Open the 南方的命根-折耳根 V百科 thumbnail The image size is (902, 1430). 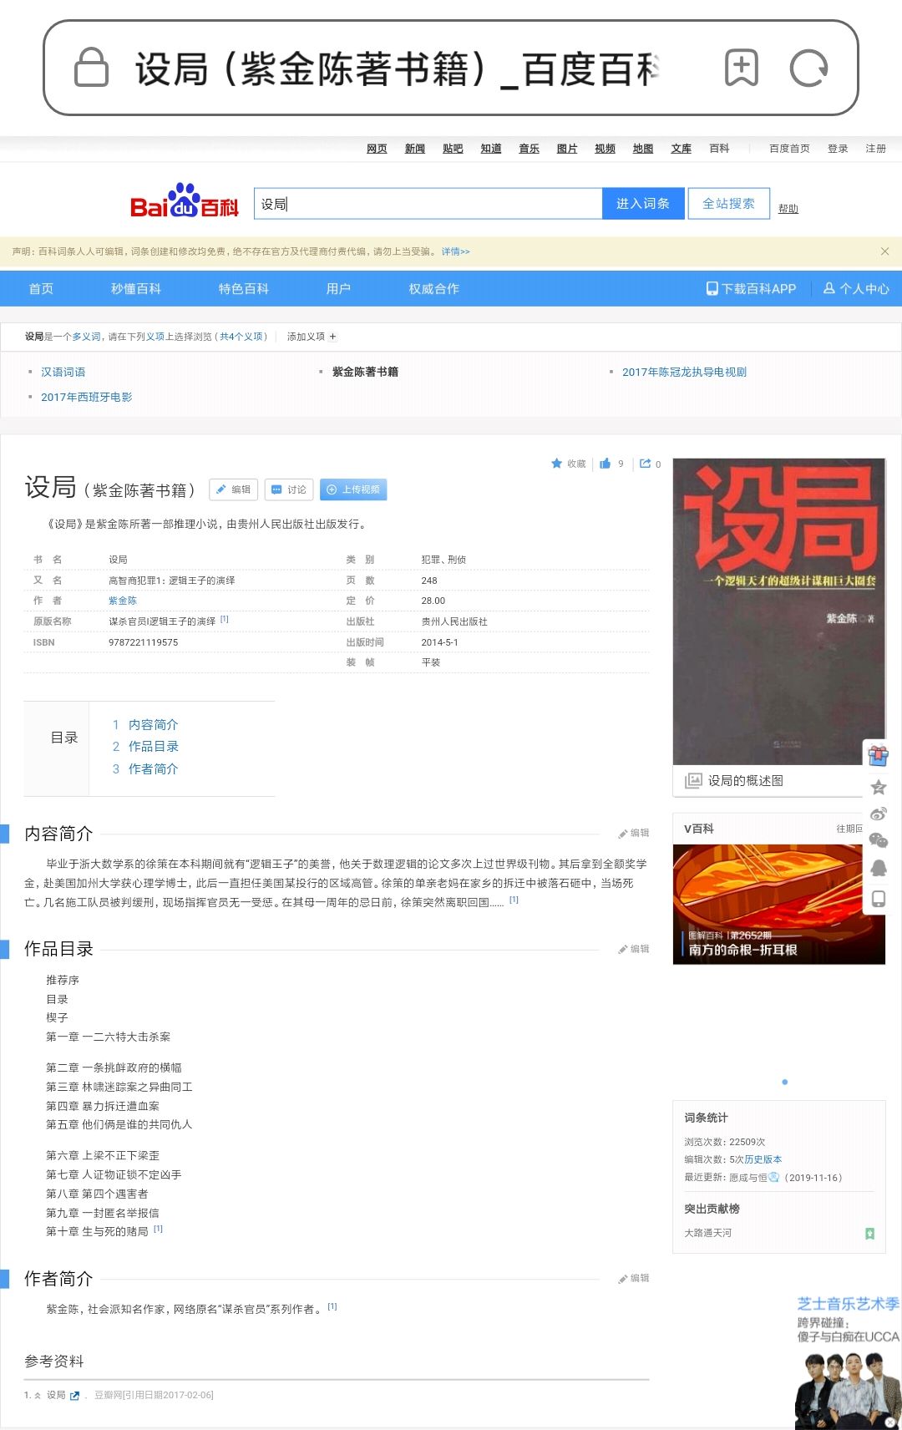tap(779, 905)
